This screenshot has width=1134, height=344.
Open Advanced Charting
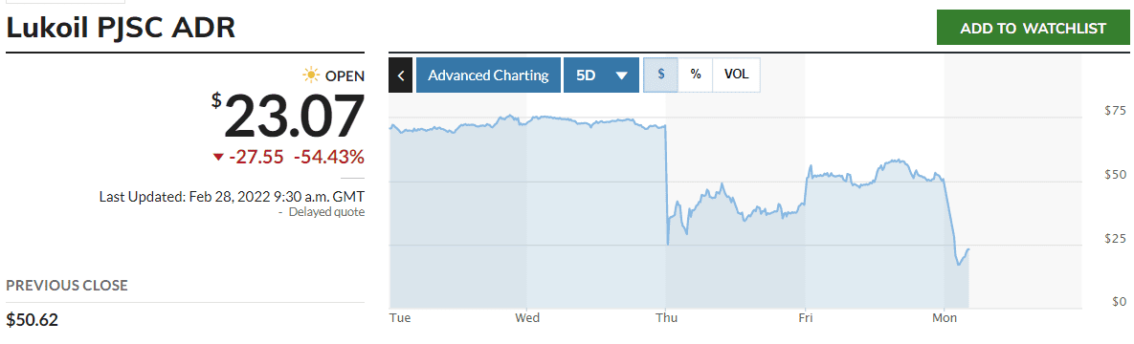click(488, 75)
